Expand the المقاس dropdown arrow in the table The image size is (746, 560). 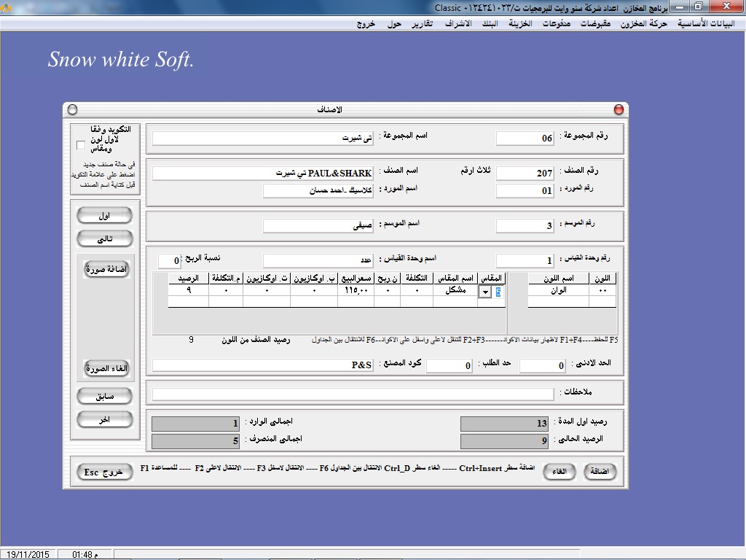(x=484, y=292)
